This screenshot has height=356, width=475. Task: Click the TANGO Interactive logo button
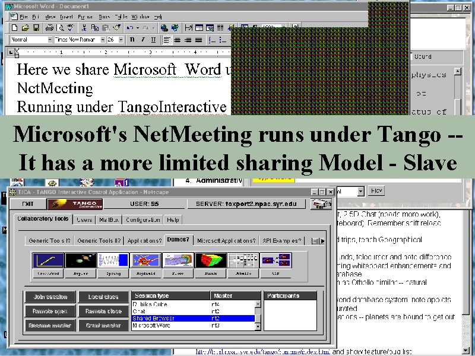pyautogui.click(x=75, y=204)
